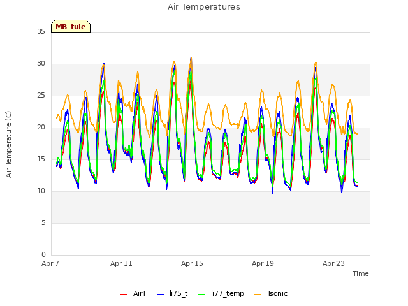The image size is (408, 306).
Task: Click the Time axis title
Action: coord(360,273)
